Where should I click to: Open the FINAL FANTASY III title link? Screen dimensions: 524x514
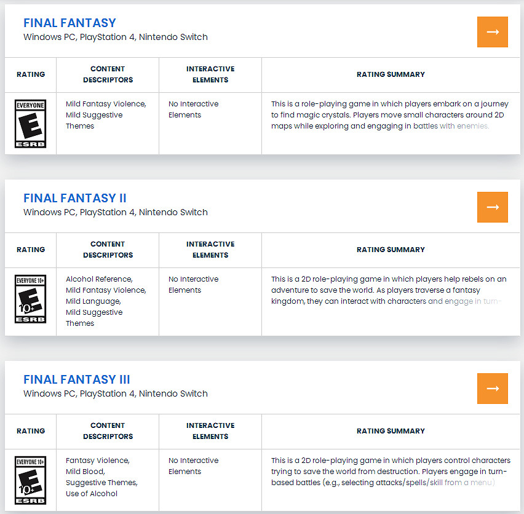[x=77, y=379]
